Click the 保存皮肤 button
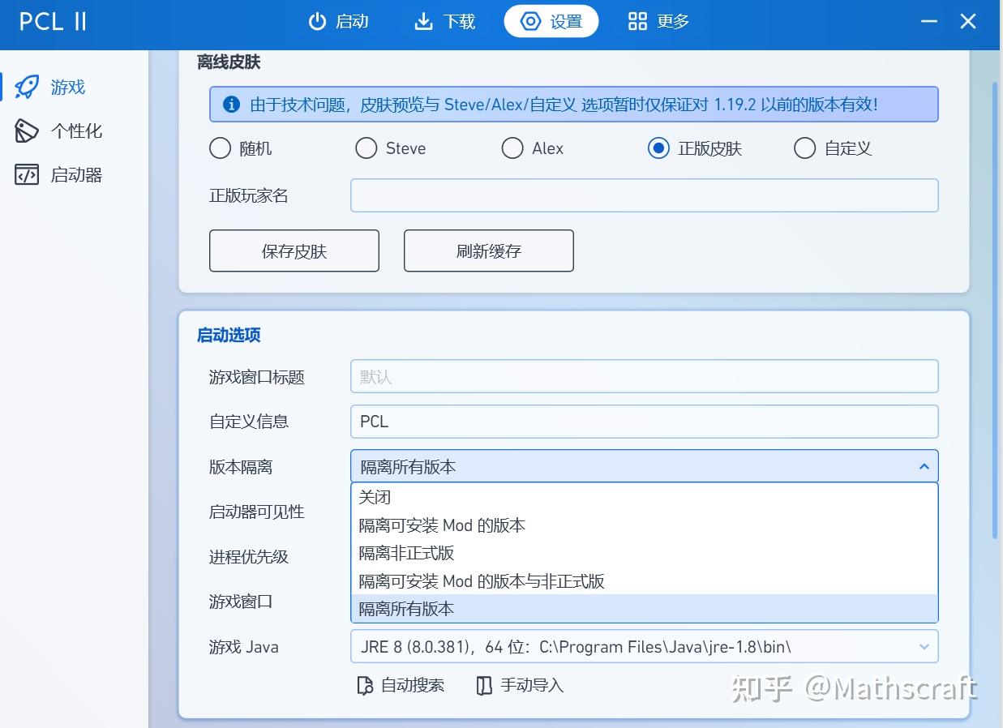 pyautogui.click(x=294, y=251)
